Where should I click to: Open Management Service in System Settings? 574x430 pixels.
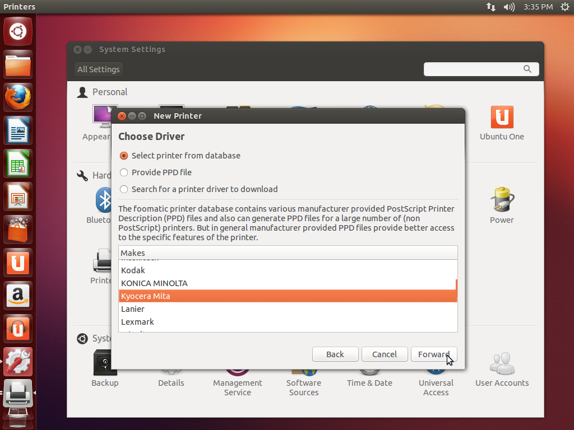[238, 383]
